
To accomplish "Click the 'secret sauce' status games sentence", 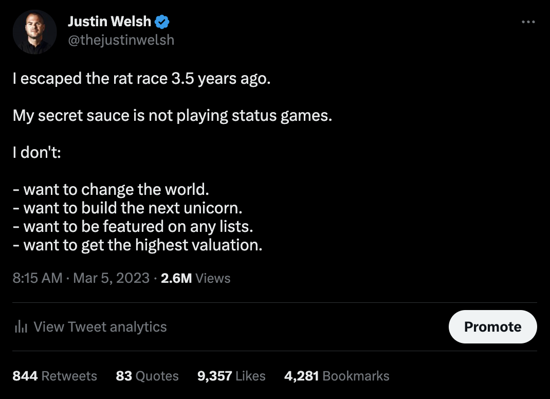I will (x=172, y=116).
